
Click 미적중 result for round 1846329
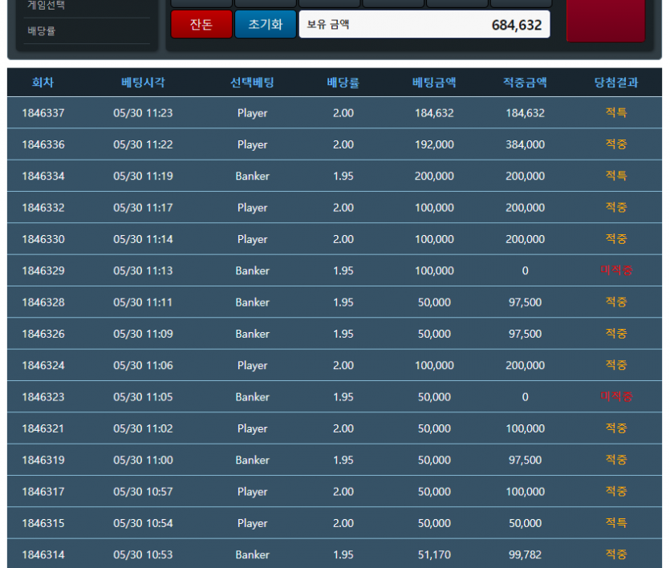pos(616,270)
